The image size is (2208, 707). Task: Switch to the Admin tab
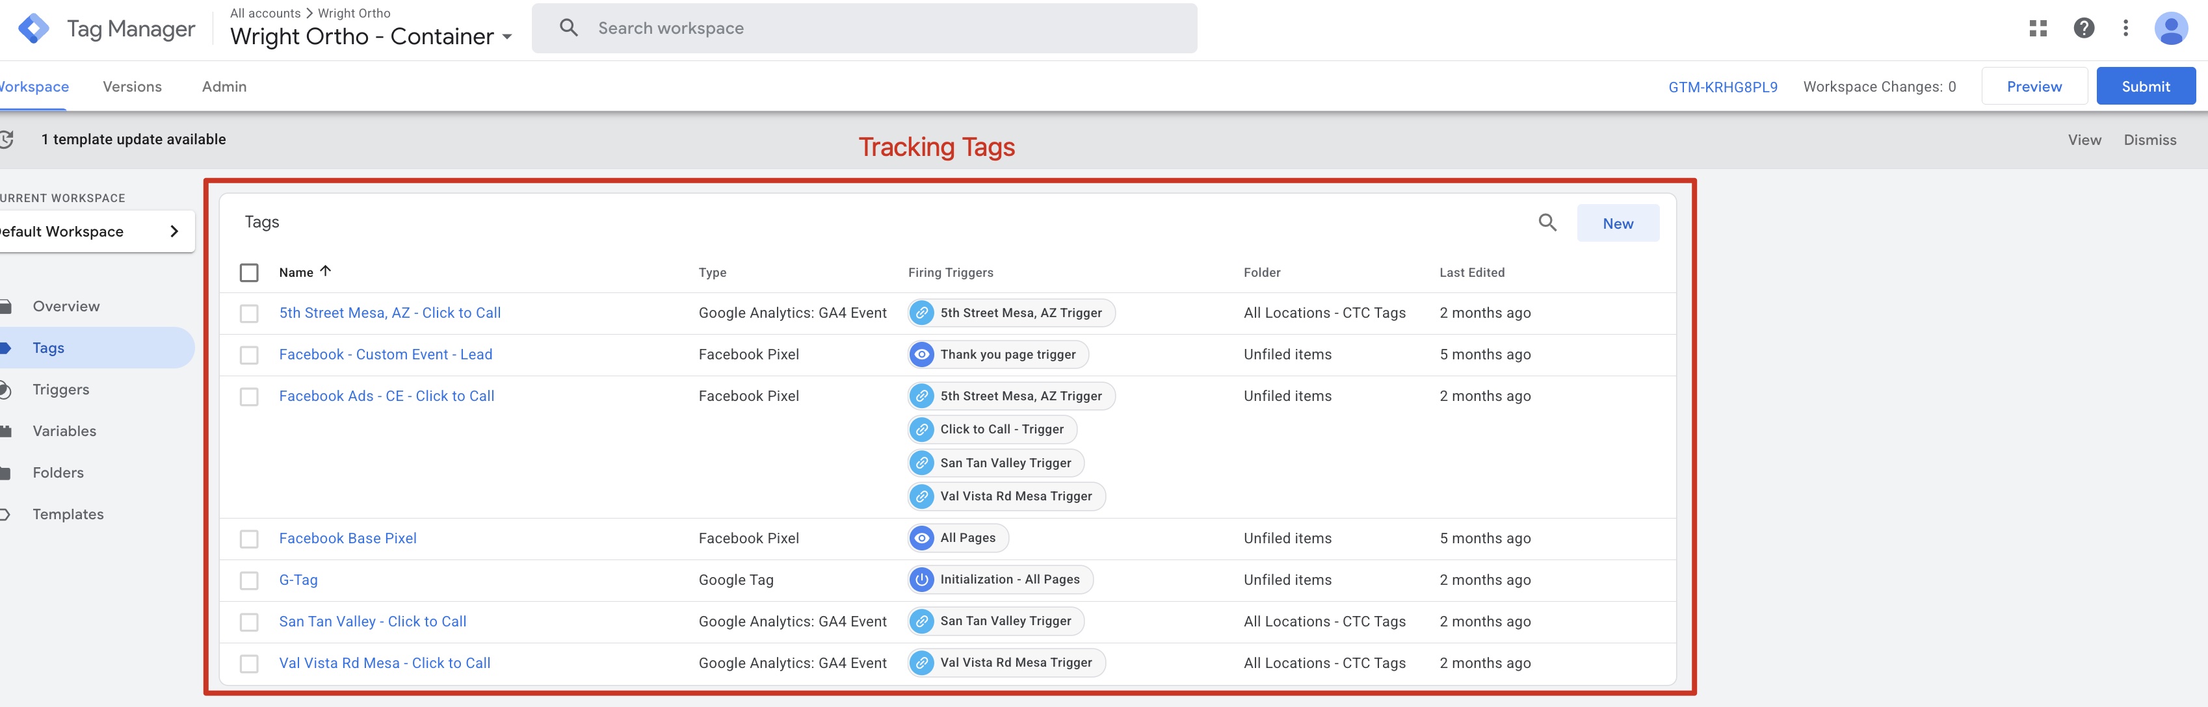(224, 86)
